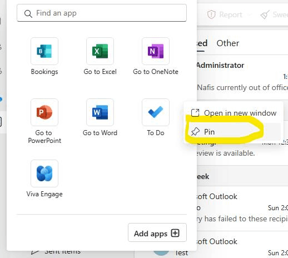The height and width of the screenshot is (258, 288).
Task: Select Open in new window menu item
Action: tap(234, 113)
